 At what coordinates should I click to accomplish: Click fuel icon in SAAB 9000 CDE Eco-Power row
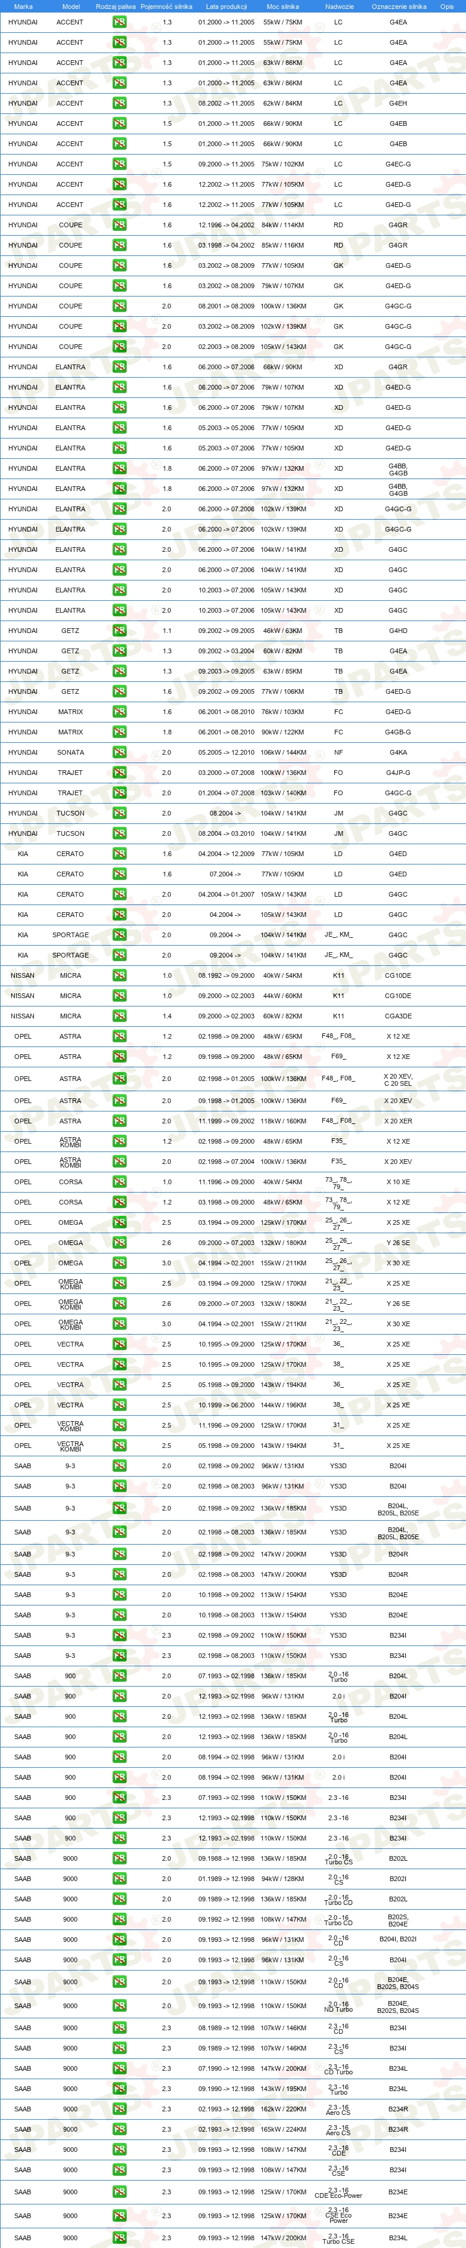(x=119, y=2192)
